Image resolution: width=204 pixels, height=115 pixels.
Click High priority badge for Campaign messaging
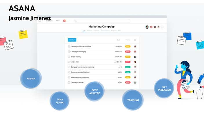coord(128,52)
